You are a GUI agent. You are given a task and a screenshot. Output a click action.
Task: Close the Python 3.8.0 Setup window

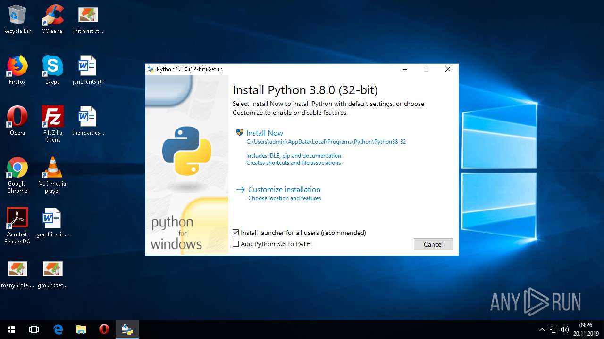[448, 69]
